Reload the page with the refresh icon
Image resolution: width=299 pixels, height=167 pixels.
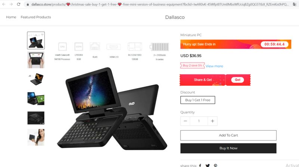(18, 4)
